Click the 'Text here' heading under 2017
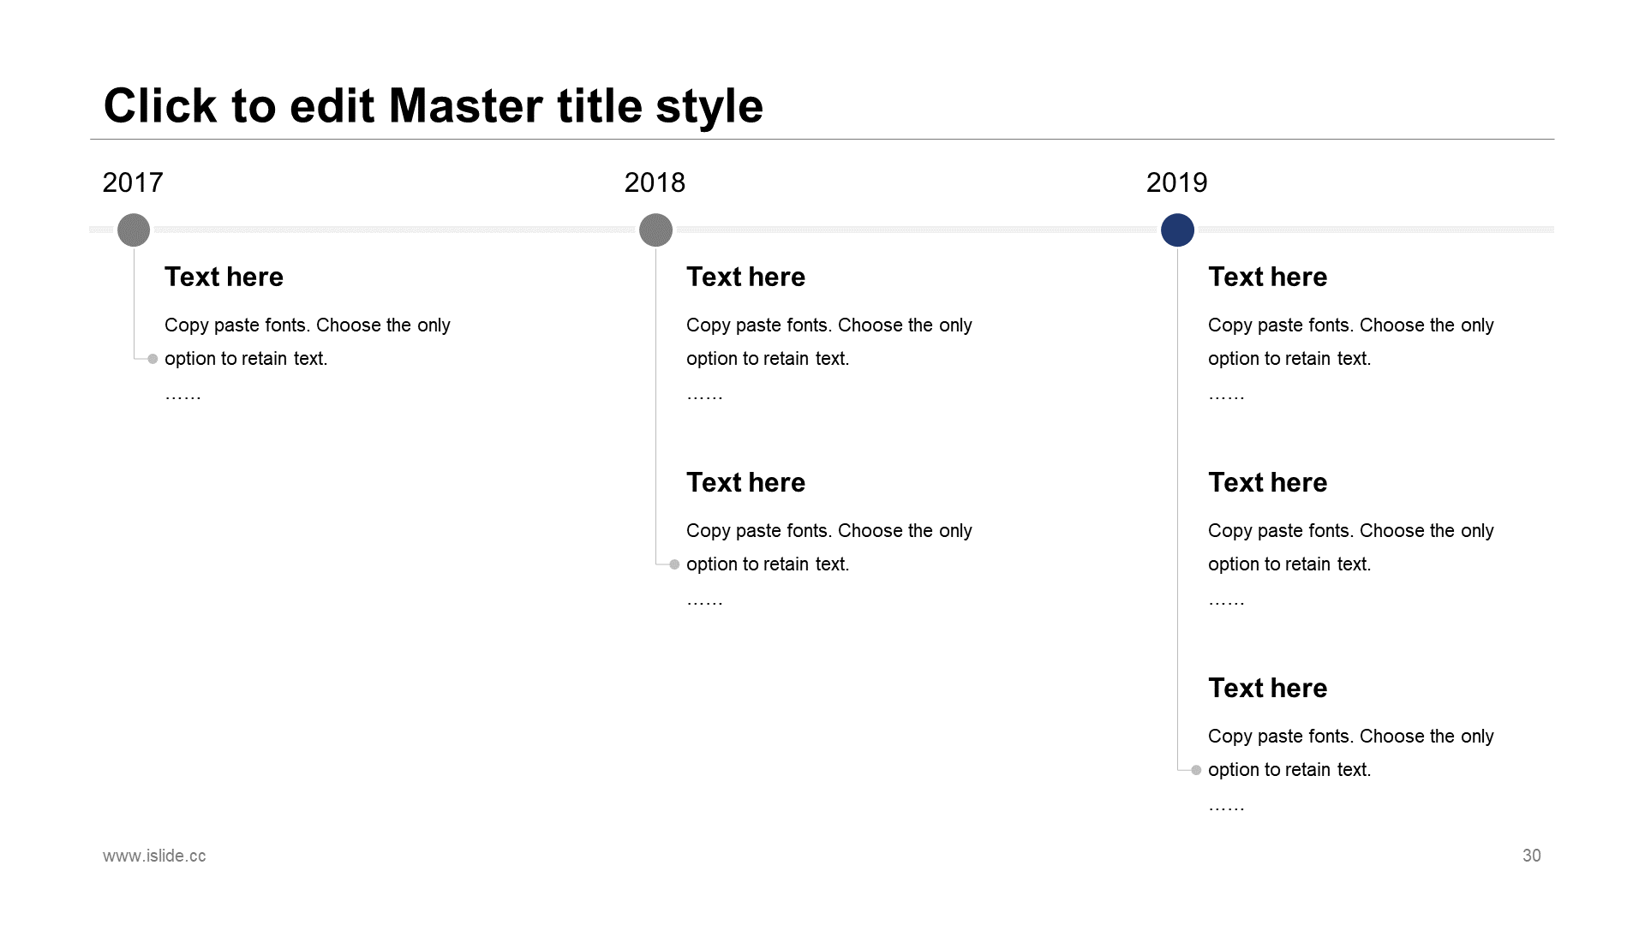 pyautogui.click(x=224, y=277)
